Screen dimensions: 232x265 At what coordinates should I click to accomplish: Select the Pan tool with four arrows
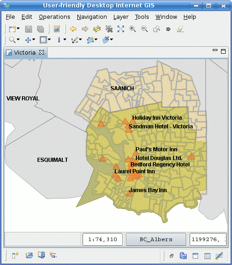(x=28, y=40)
